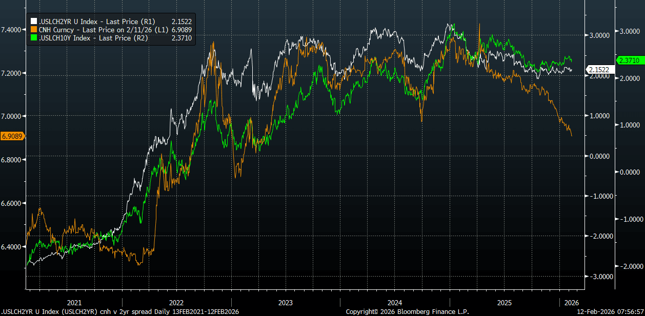Viewport: 645px width, 316px height.
Task: Click the 6.6000 label on left axis
Action: click(x=12, y=203)
